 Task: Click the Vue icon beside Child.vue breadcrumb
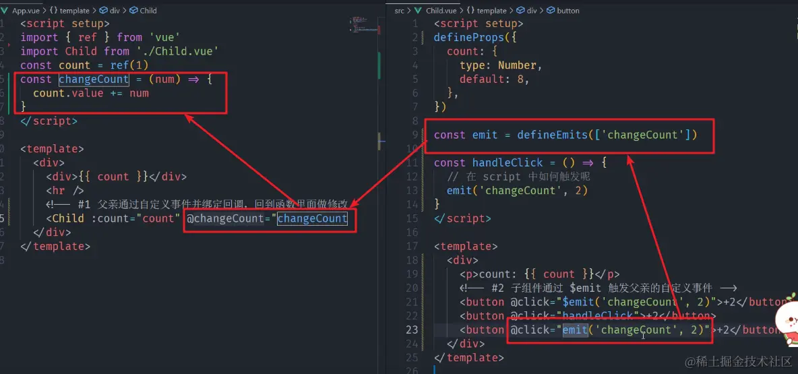click(x=418, y=10)
